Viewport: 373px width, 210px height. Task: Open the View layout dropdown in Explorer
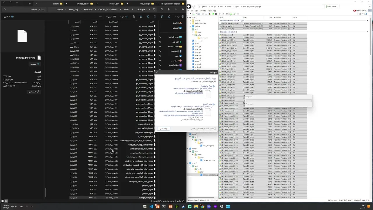pos(110,17)
